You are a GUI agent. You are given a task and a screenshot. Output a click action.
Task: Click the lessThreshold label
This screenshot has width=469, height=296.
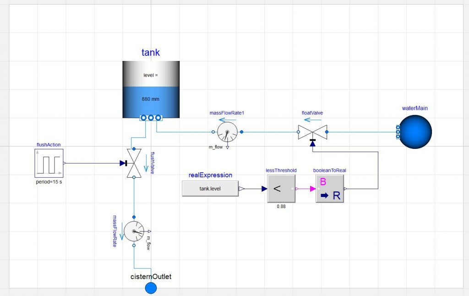[281, 170]
